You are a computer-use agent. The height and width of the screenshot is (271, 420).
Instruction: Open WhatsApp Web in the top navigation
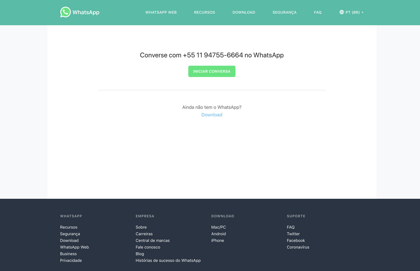click(161, 12)
